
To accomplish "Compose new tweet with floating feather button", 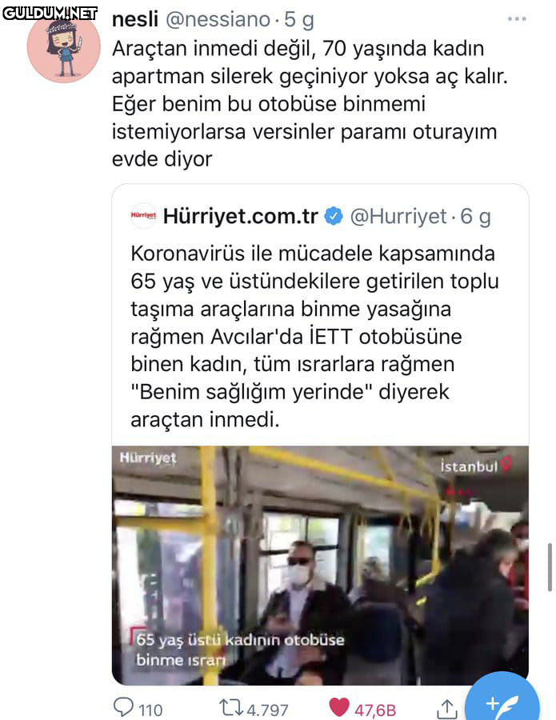I will tap(502, 700).
